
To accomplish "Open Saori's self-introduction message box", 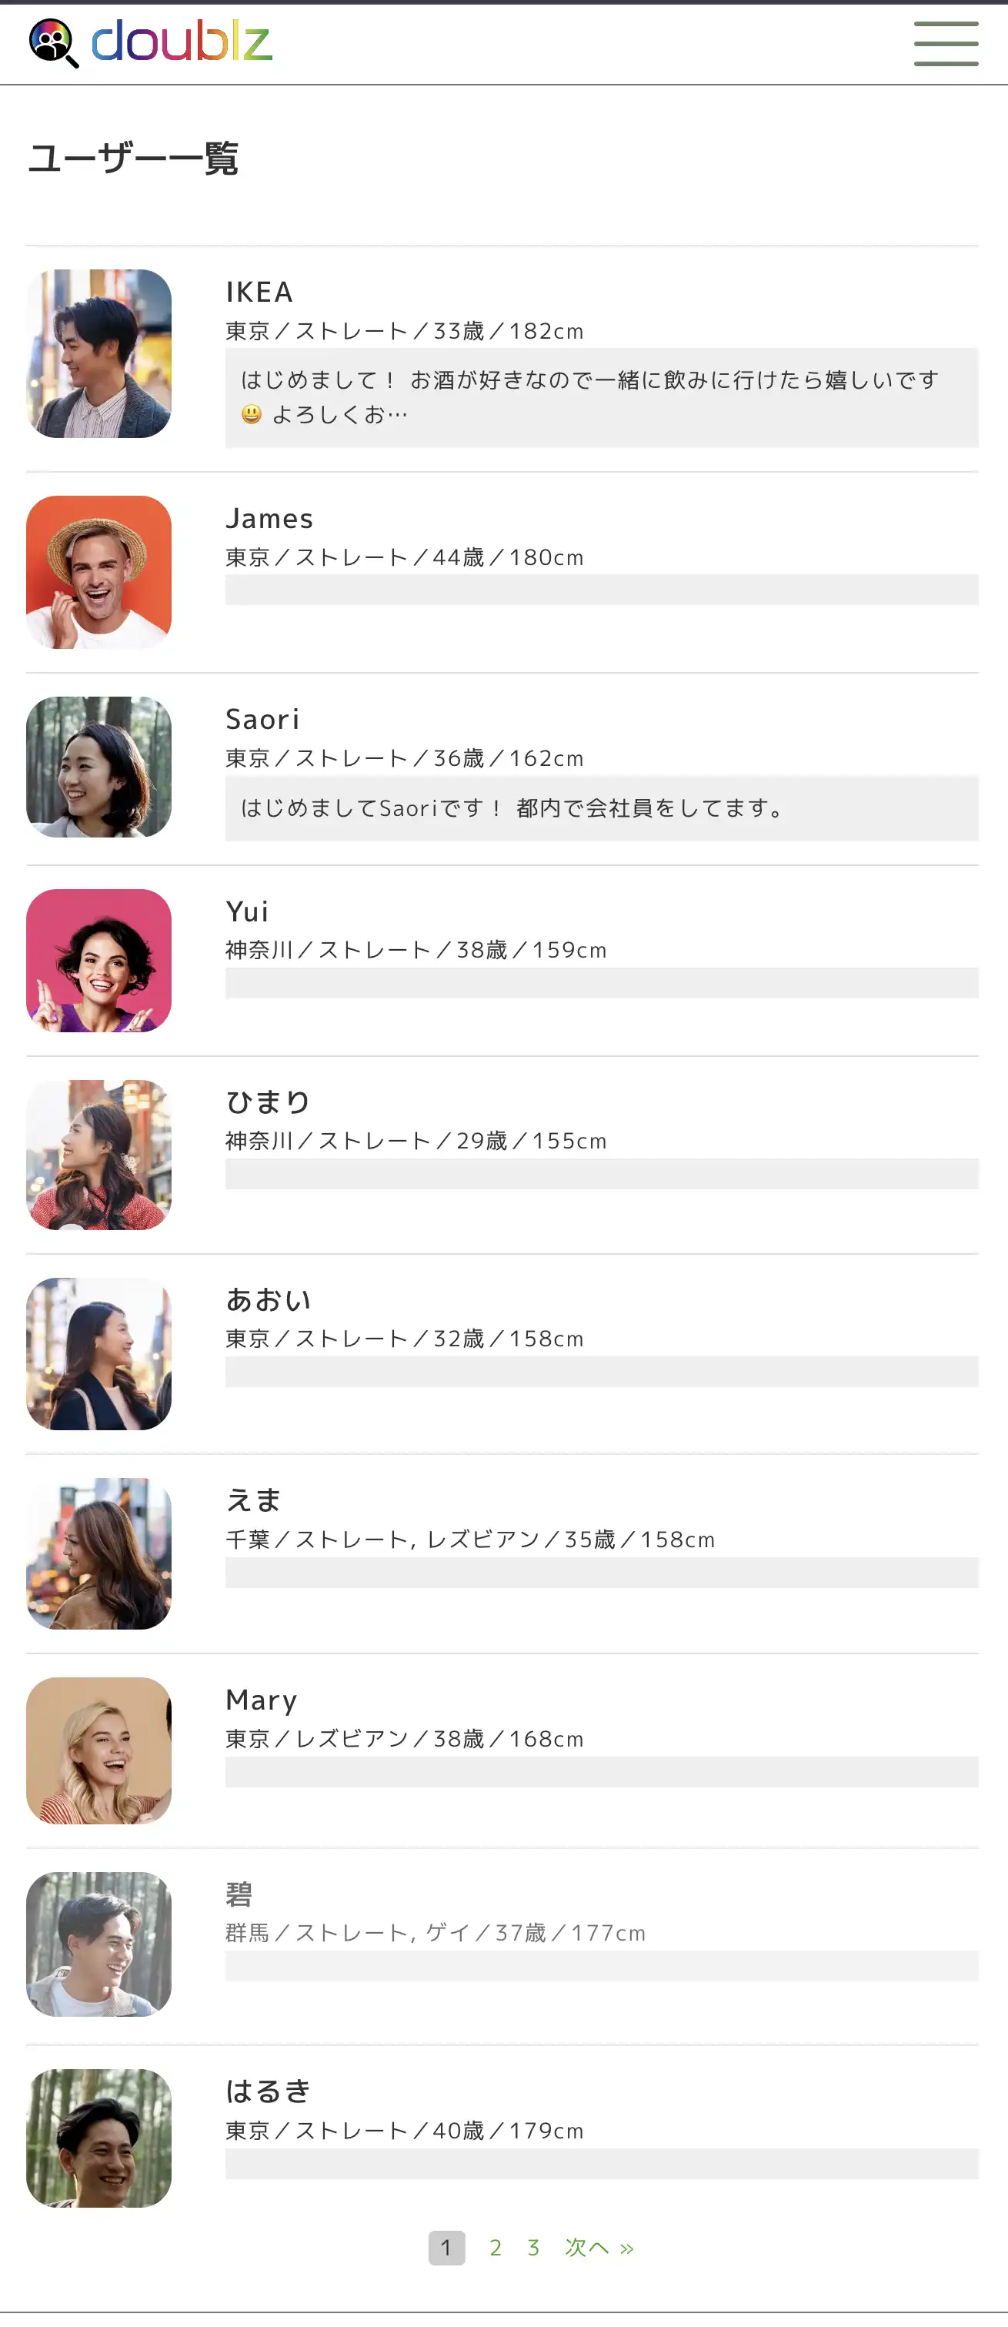I will (602, 808).
